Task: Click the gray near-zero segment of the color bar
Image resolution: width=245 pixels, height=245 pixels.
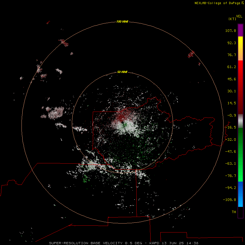Action: click(240, 121)
